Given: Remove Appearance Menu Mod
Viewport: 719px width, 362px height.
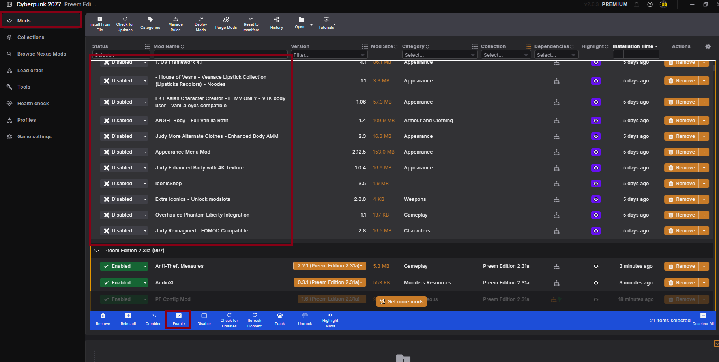Looking at the screenshot, I should click(682, 152).
